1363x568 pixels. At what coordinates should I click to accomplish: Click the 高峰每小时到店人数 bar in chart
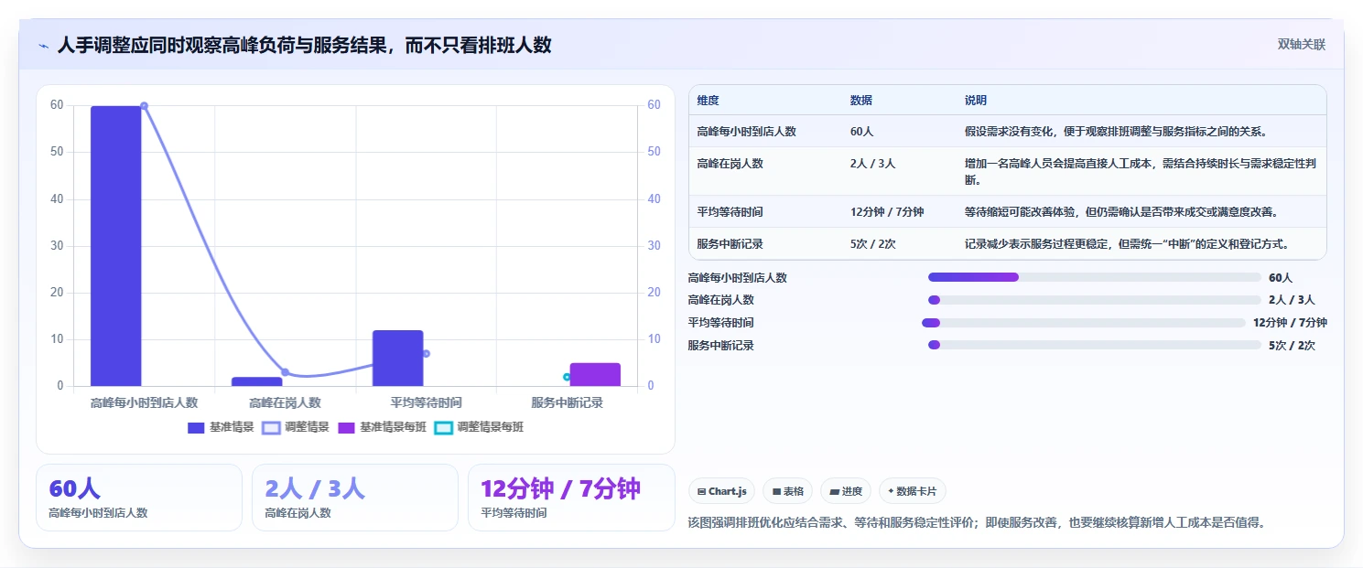tap(116, 246)
